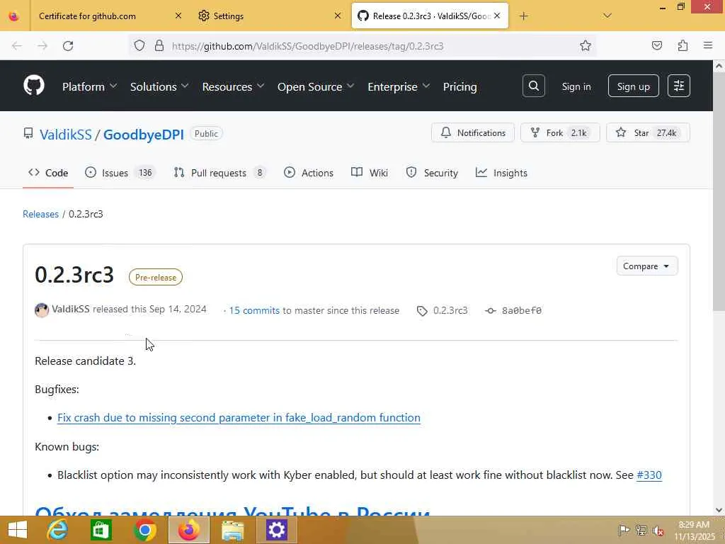Open Windows Store from taskbar
725x544 pixels.
[x=101, y=530]
